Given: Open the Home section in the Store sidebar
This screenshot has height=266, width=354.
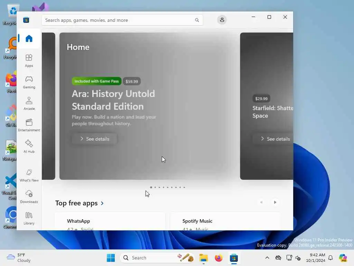Looking at the screenshot, I should [x=29, y=38].
